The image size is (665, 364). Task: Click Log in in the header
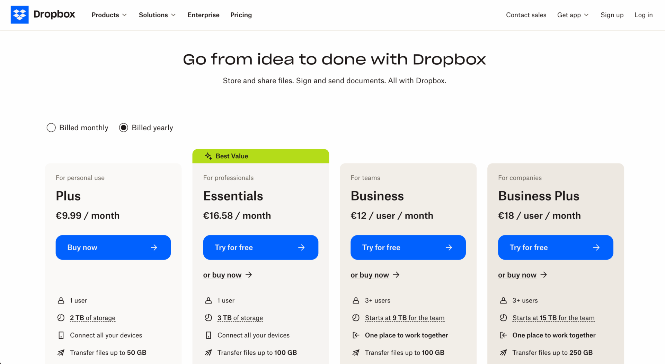coord(644,15)
